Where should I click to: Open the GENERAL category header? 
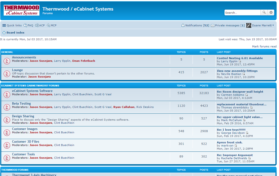pos(7,52)
